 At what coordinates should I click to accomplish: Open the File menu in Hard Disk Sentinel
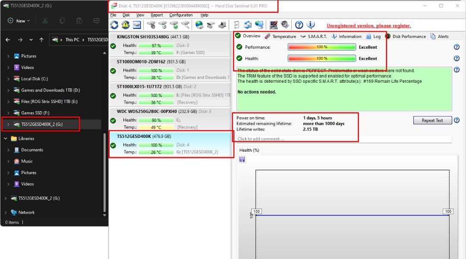pyautogui.click(x=113, y=15)
